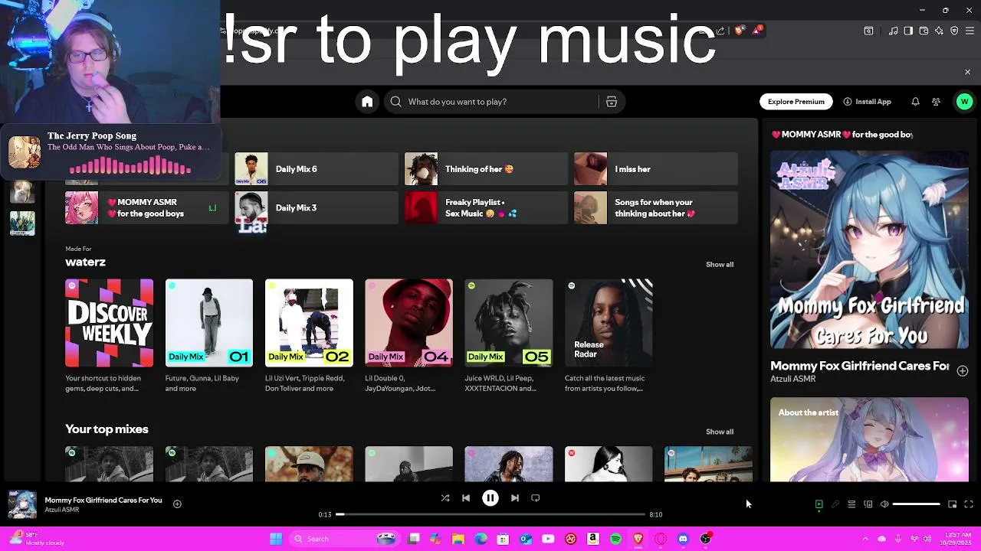Click the 'Your top mixes' heading
Screen dimensions: 981x551
[107, 429]
